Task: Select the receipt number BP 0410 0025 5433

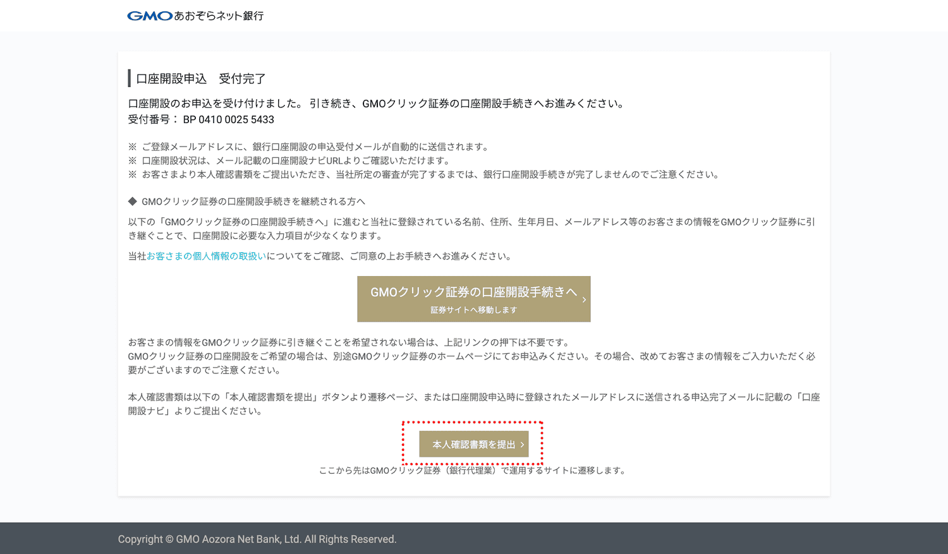Action: [229, 119]
